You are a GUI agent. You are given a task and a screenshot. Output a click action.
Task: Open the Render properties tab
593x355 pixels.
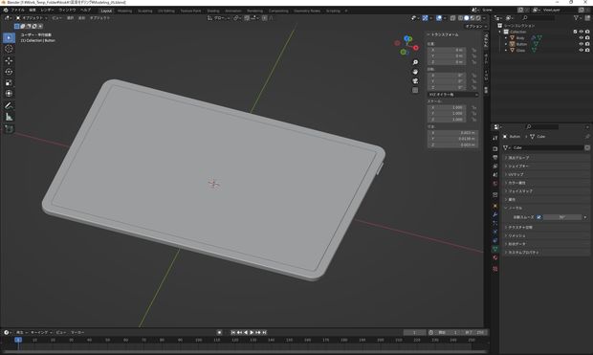[495, 148]
